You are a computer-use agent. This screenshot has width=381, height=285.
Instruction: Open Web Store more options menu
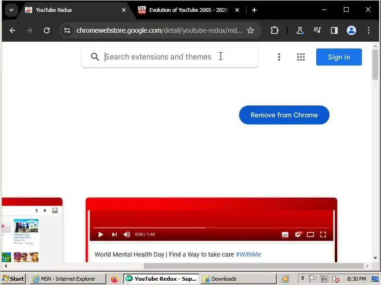(279, 57)
